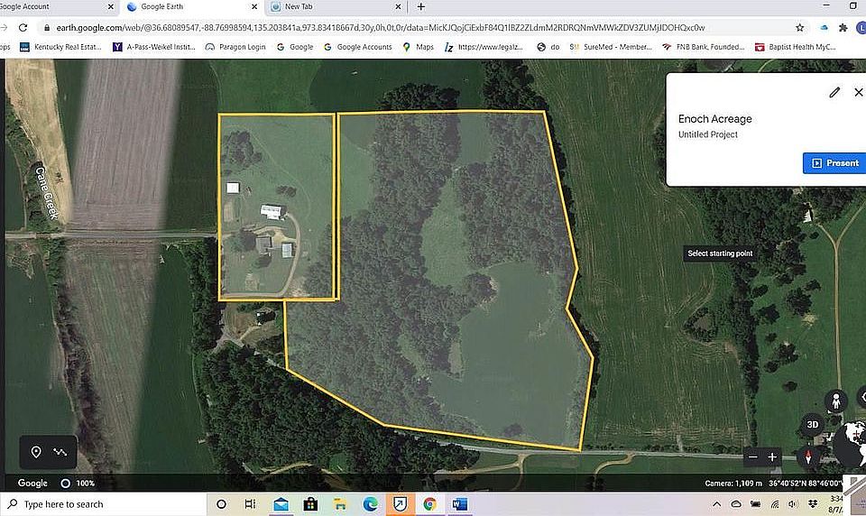Open Task View on the taskbar
The width and height of the screenshot is (866, 516).
250,504
